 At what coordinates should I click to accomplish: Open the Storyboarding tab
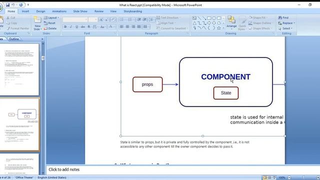132,11
